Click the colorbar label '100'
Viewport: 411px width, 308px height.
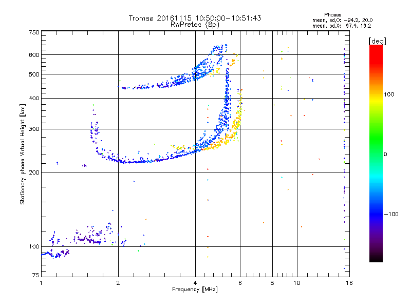[389, 94]
